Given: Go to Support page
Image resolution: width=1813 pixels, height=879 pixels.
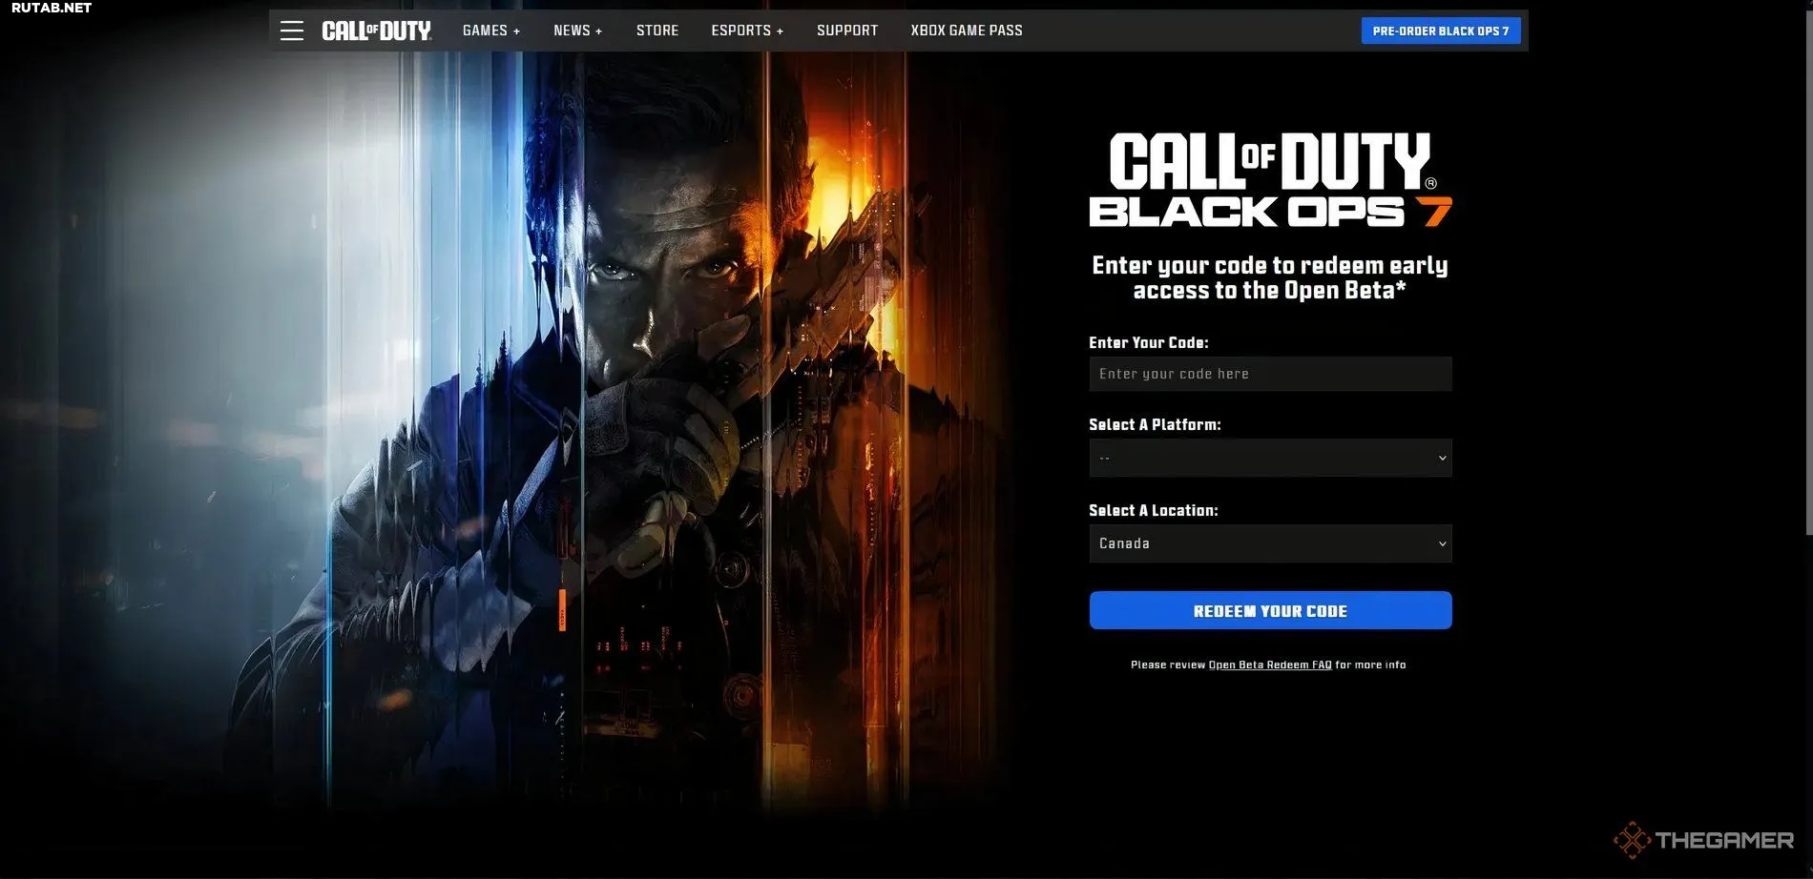Looking at the screenshot, I should [x=847, y=31].
